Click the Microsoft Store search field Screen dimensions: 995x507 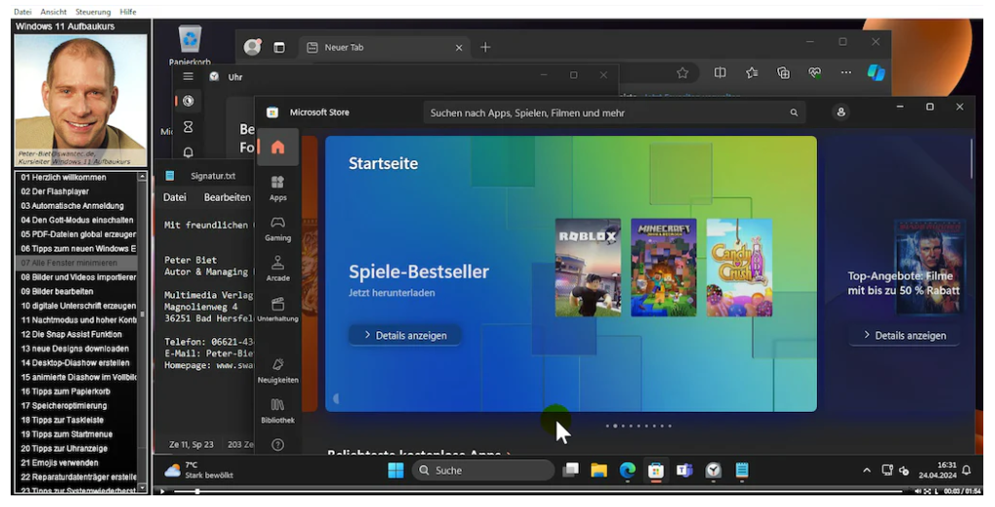608,113
